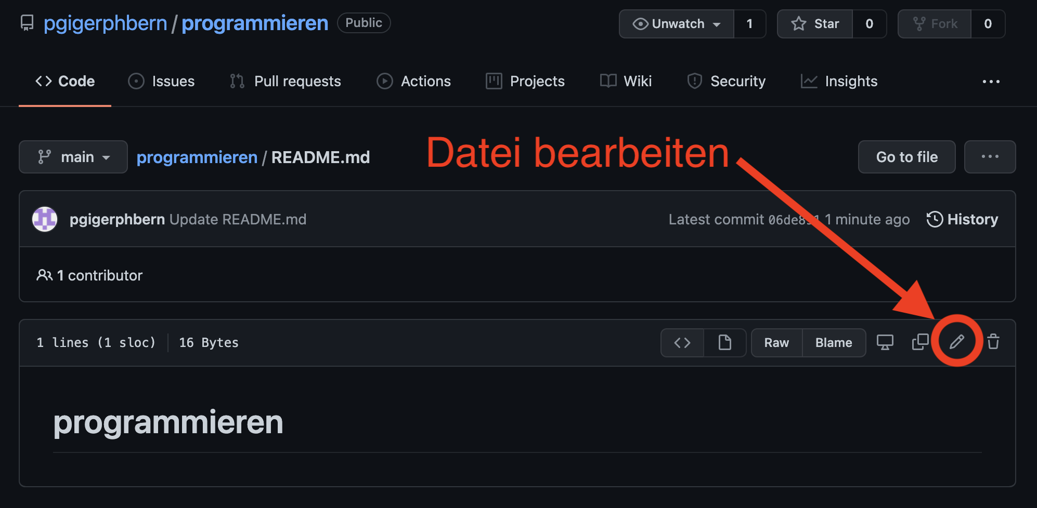Viewport: 1037px width, 508px height.
Task: Expand the main branch selector
Action: pos(73,157)
